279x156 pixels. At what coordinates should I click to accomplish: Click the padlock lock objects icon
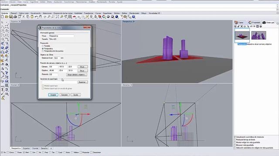point(95,17)
